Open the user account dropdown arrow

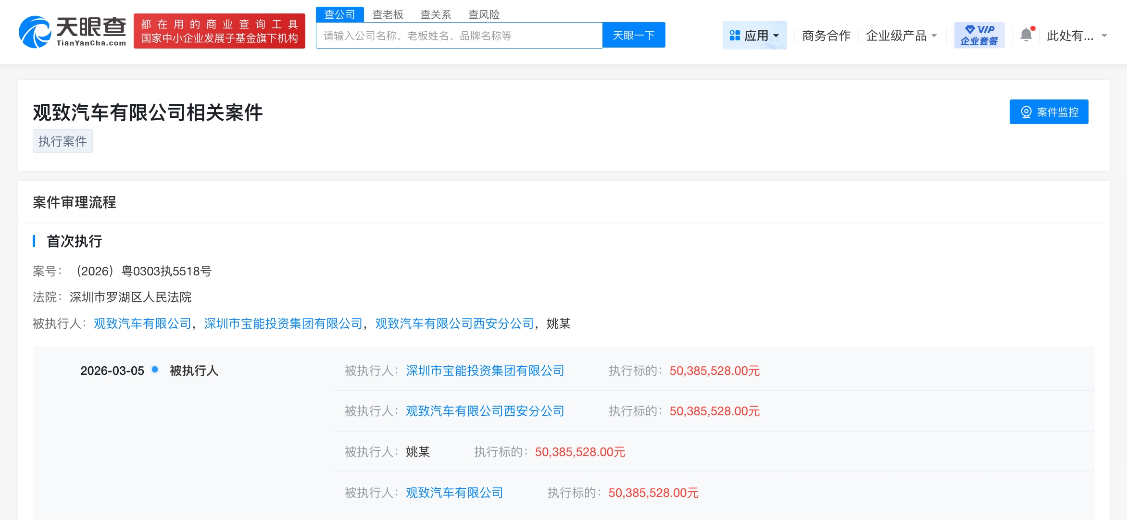coord(1104,36)
